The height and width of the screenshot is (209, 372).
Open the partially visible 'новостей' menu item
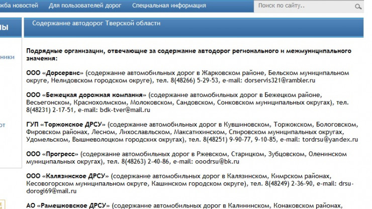(x=19, y=6)
